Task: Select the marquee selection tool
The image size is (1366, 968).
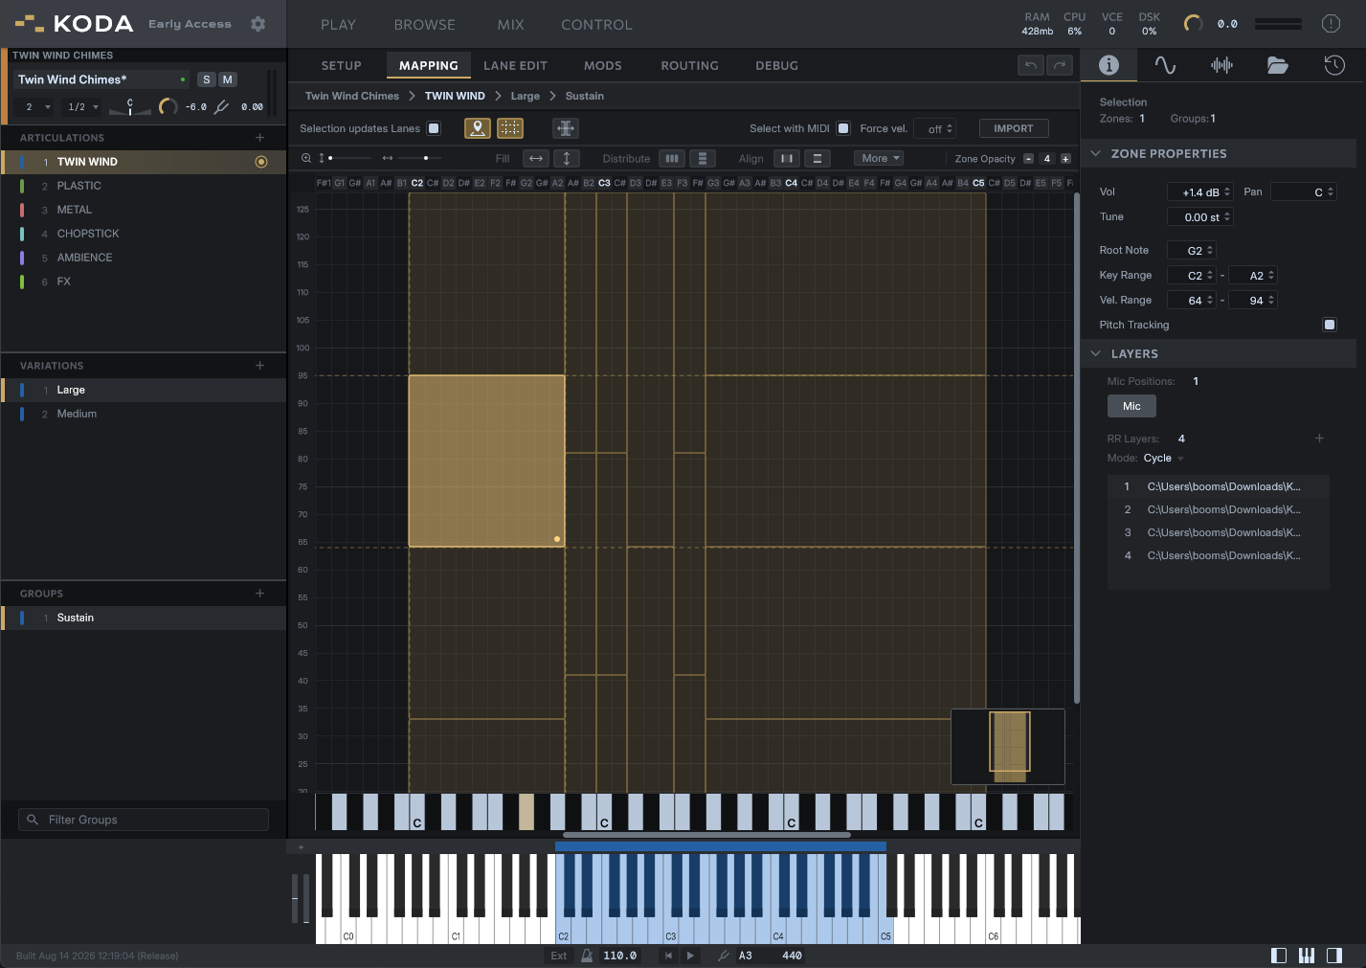Action: tap(510, 128)
